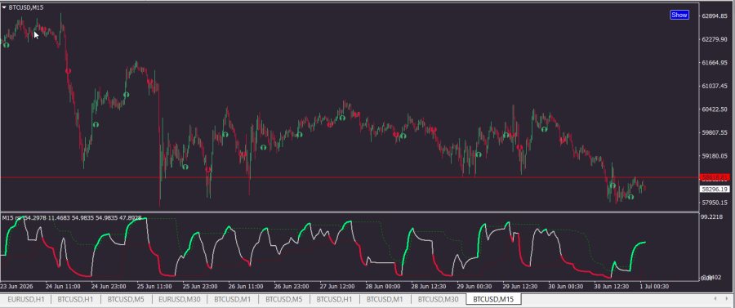Image resolution: width=735 pixels, height=308 pixels.
Task: Click the 62279.90 price scale value
Action: tap(715, 39)
